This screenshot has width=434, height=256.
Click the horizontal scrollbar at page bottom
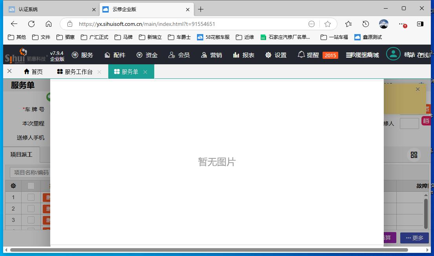pyautogui.click(x=209, y=250)
